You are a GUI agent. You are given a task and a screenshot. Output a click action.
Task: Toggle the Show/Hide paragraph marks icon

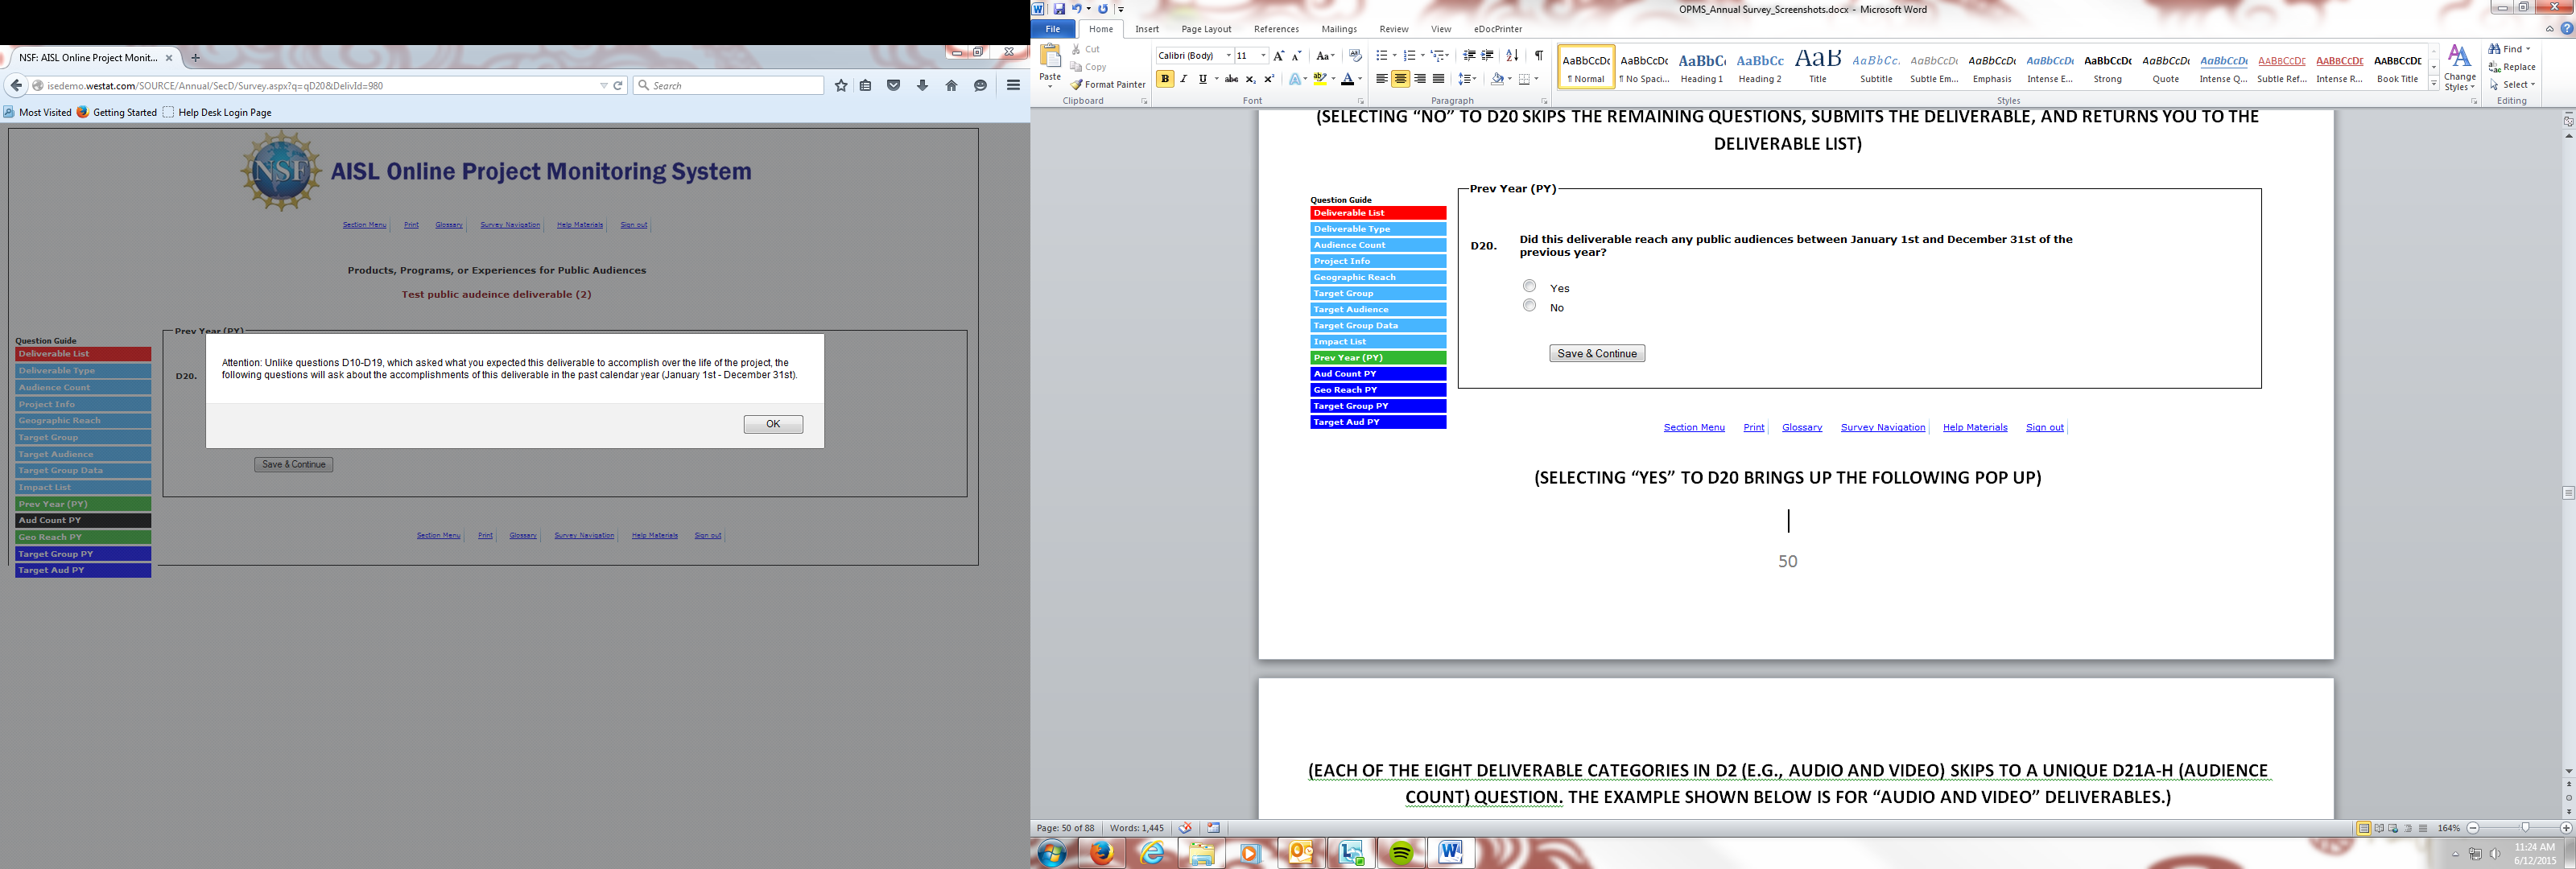pyautogui.click(x=1539, y=56)
